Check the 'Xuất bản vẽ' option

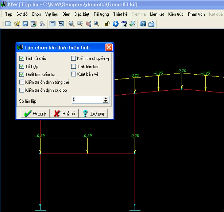[73, 74]
